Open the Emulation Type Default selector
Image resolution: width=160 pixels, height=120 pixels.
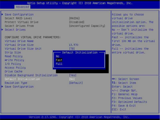pyautogui.click(x=76, y=83)
